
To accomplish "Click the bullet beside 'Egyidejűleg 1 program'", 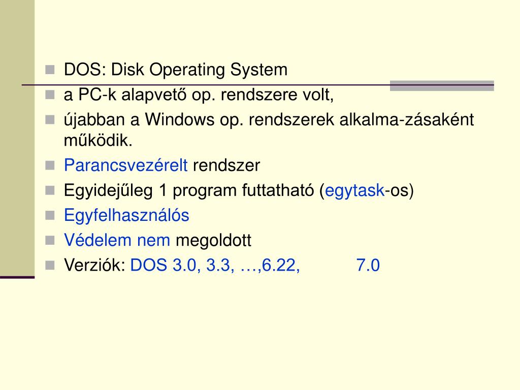I will pos(50,190).
